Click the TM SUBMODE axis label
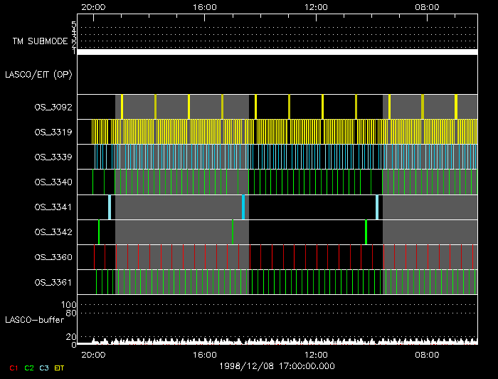This screenshot has width=498, height=379. [40, 41]
